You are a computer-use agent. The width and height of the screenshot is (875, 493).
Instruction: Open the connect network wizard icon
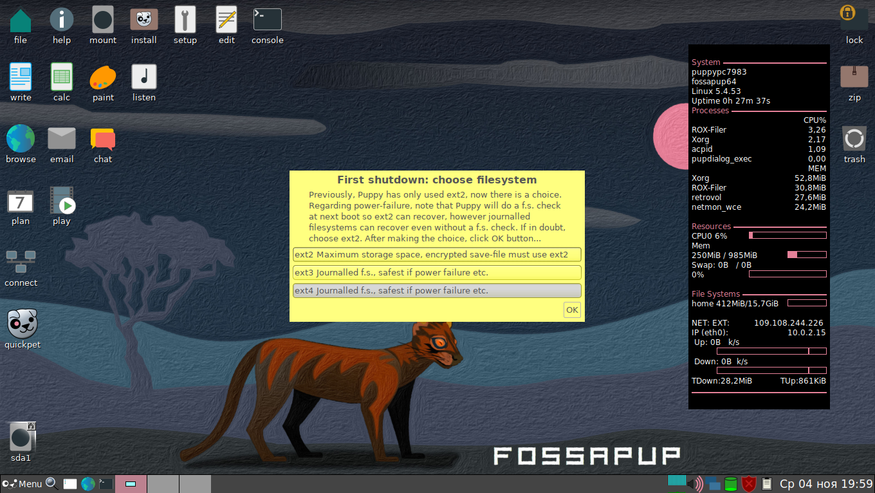click(x=21, y=262)
